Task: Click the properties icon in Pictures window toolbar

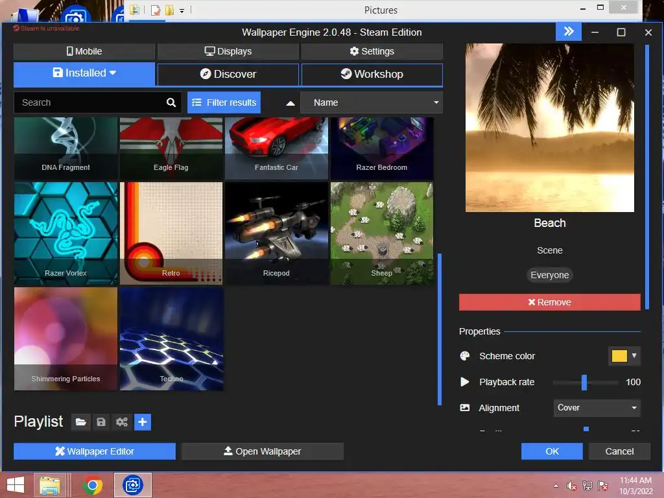Action: click(156, 10)
